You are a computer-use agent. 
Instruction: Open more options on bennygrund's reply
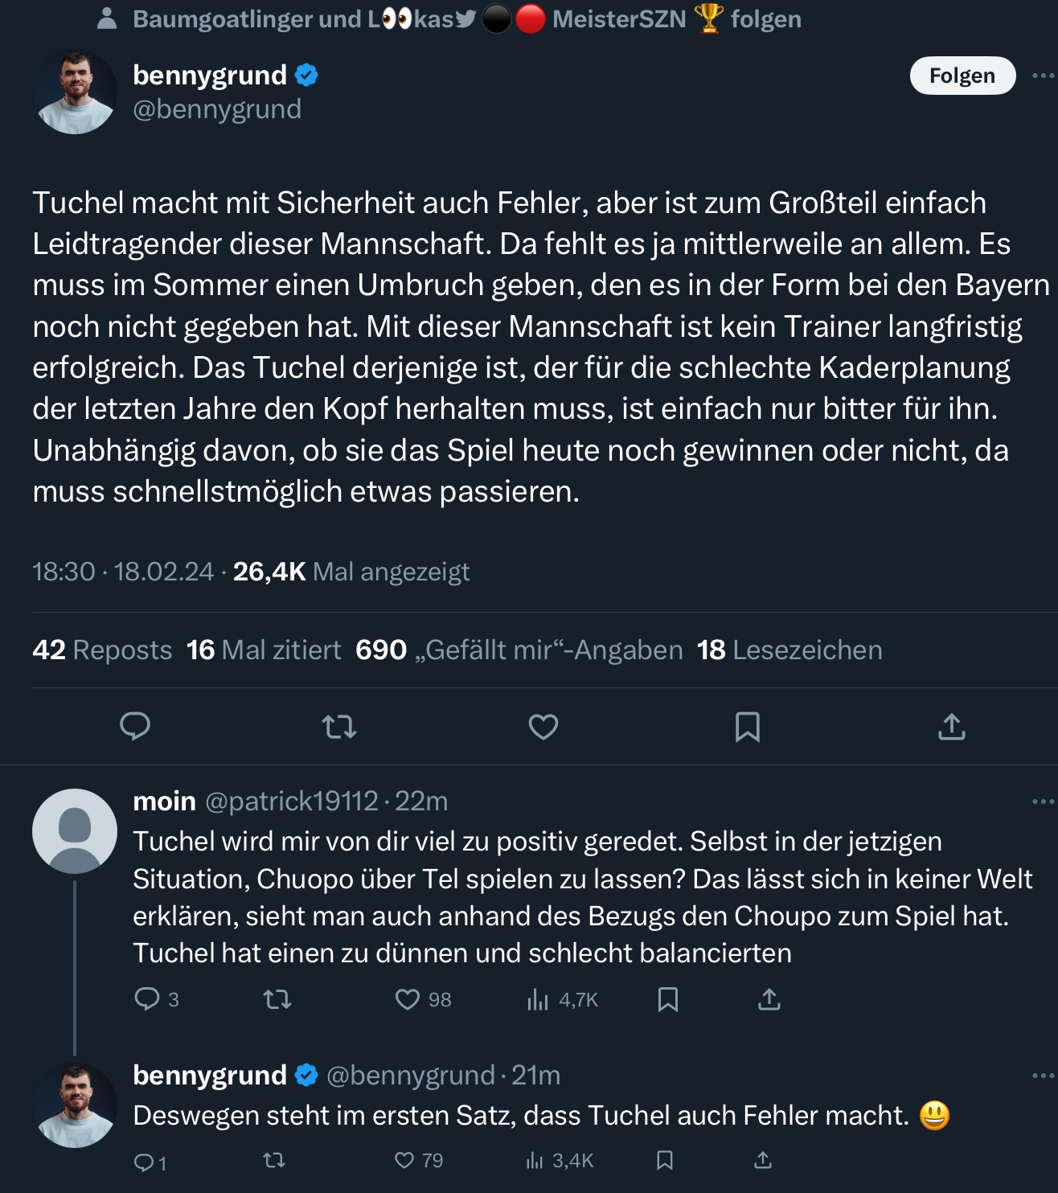click(1043, 1076)
